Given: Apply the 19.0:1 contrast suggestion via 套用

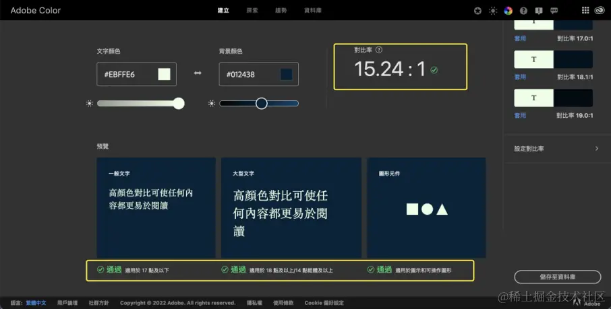Looking at the screenshot, I should pyautogui.click(x=520, y=116).
